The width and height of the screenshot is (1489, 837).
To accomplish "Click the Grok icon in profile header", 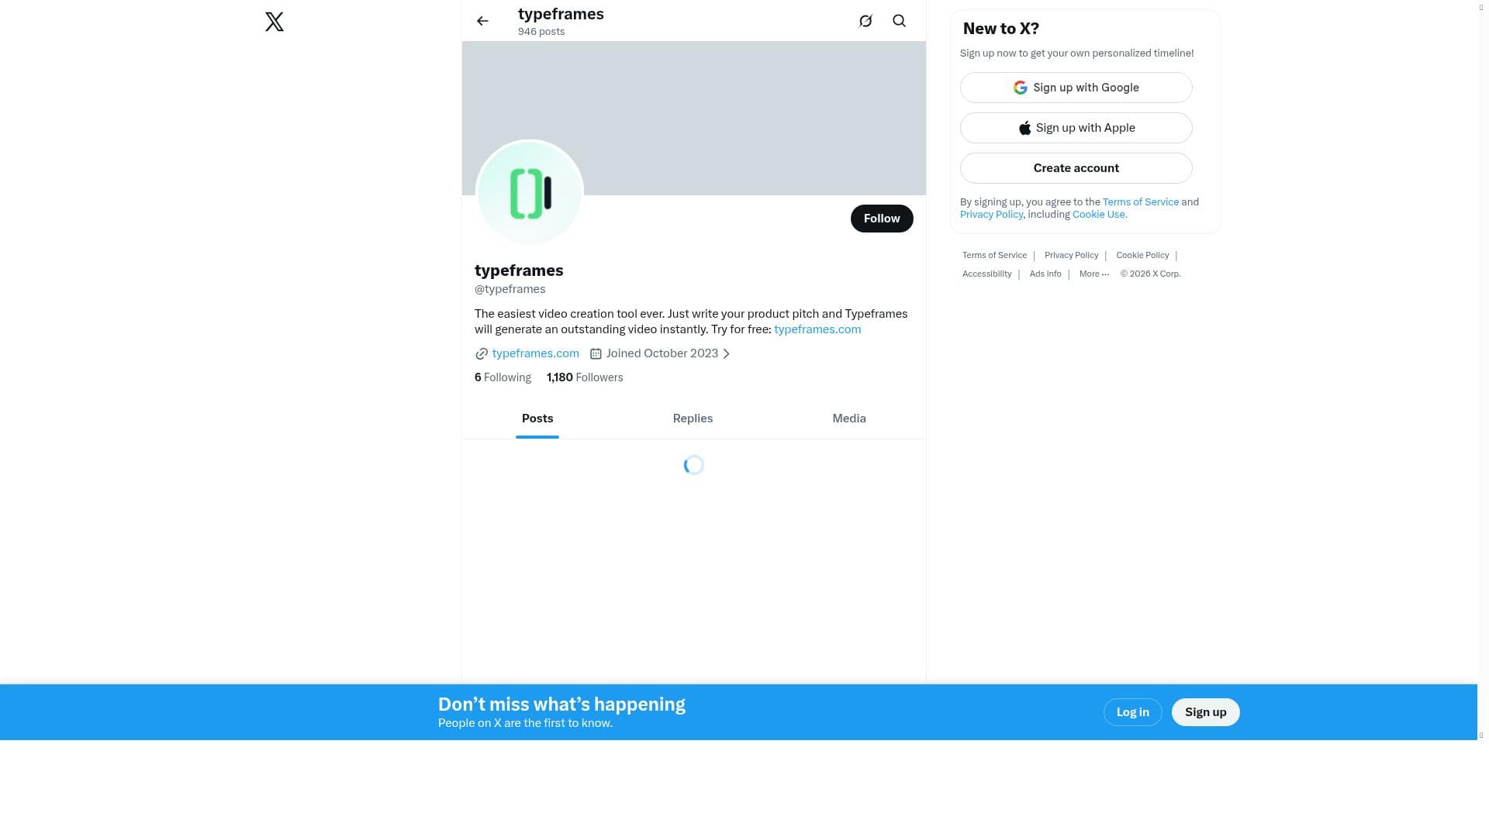I will 865,21.
